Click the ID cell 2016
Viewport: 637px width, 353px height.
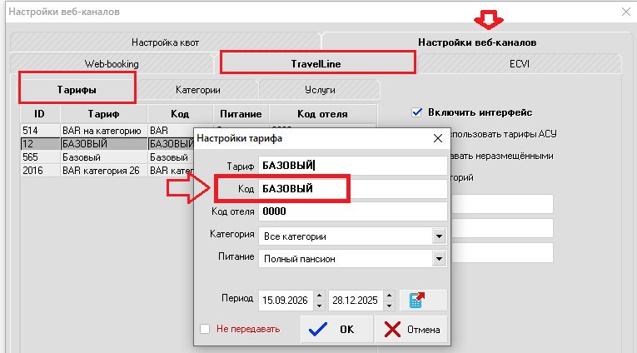(40, 171)
